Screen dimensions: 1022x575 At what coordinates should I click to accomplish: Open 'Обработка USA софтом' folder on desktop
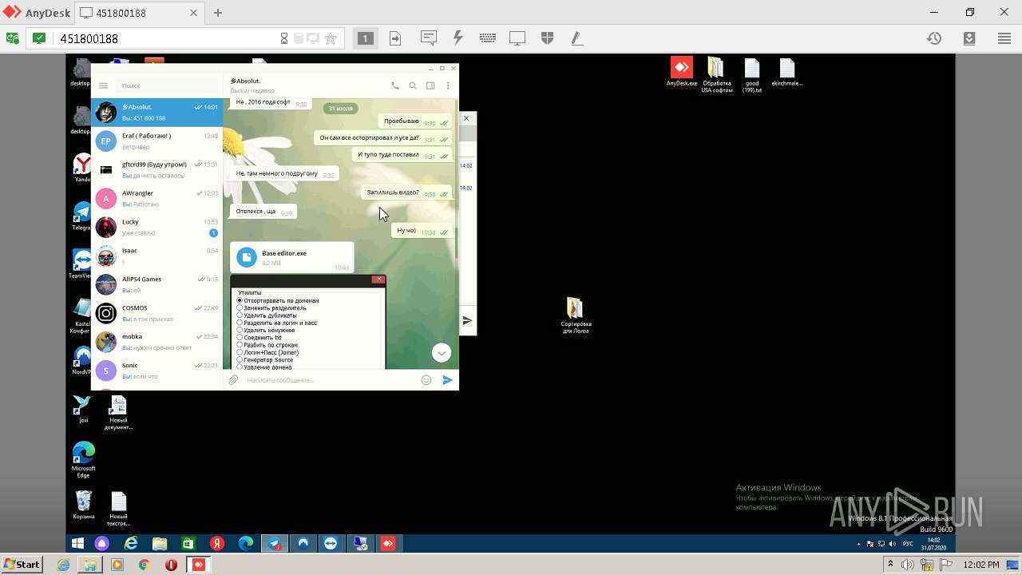(716, 75)
